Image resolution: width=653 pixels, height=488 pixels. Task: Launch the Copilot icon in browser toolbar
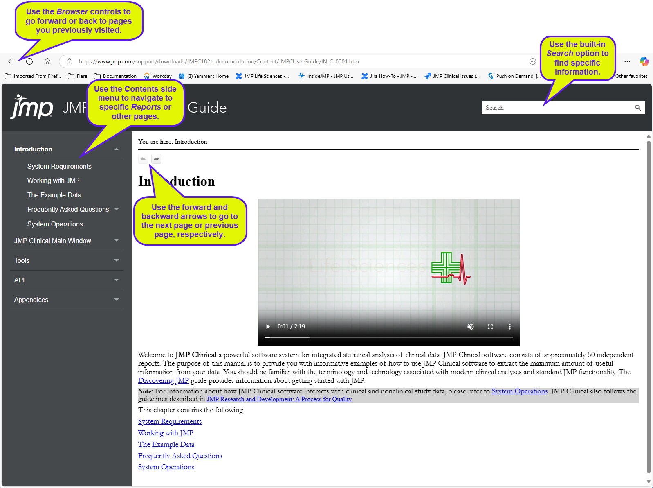(x=644, y=61)
